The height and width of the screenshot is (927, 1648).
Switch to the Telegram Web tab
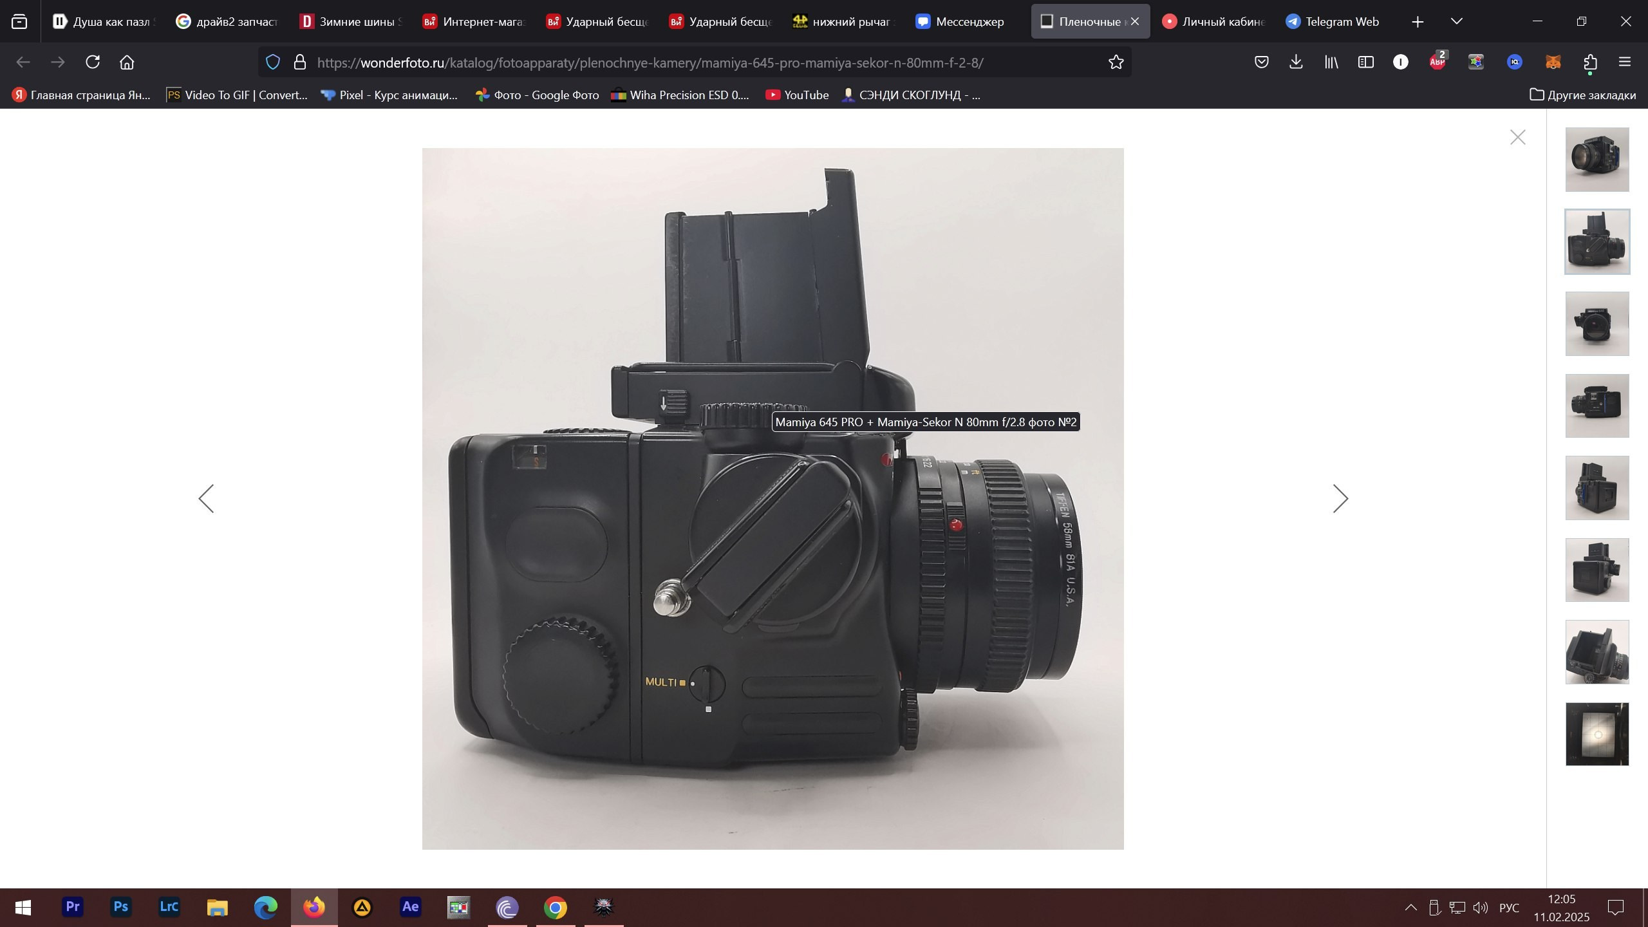coord(1333,21)
